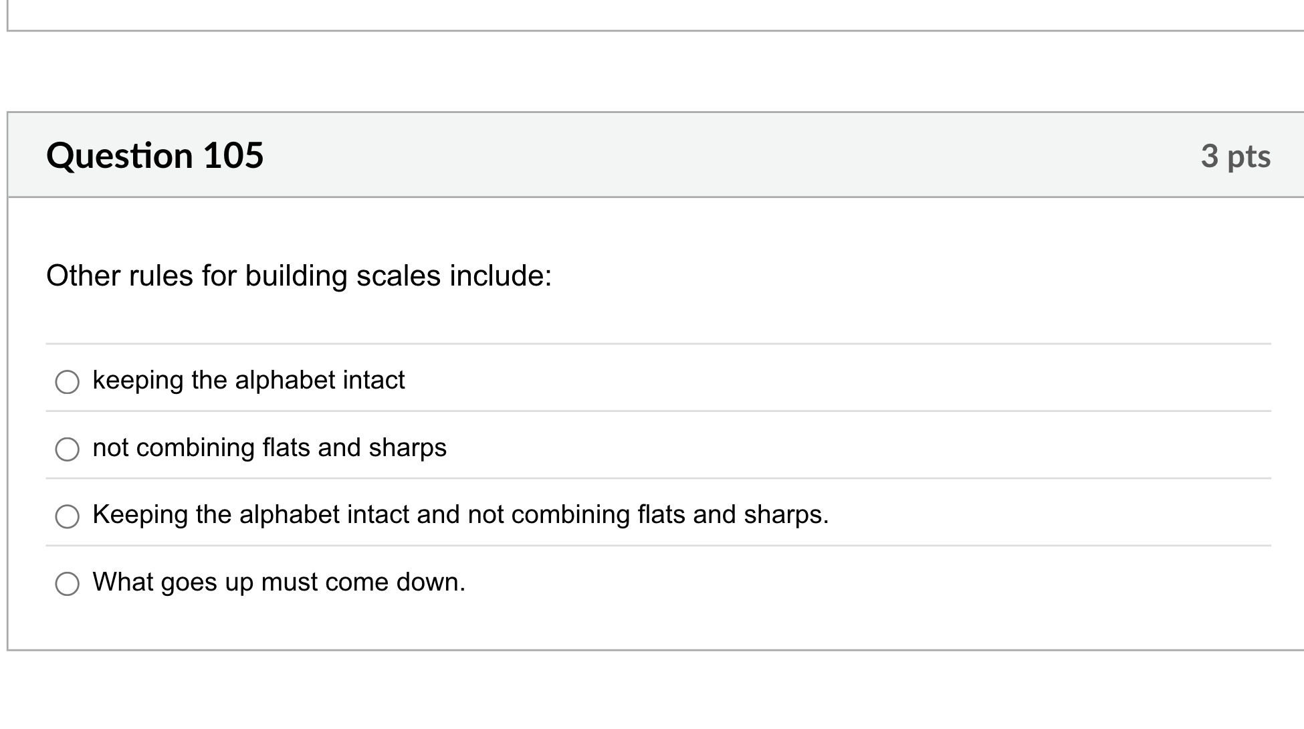Click the '3 pts' points label
The width and height of the screenshot is (1304, 729).
pos(1235,156)
